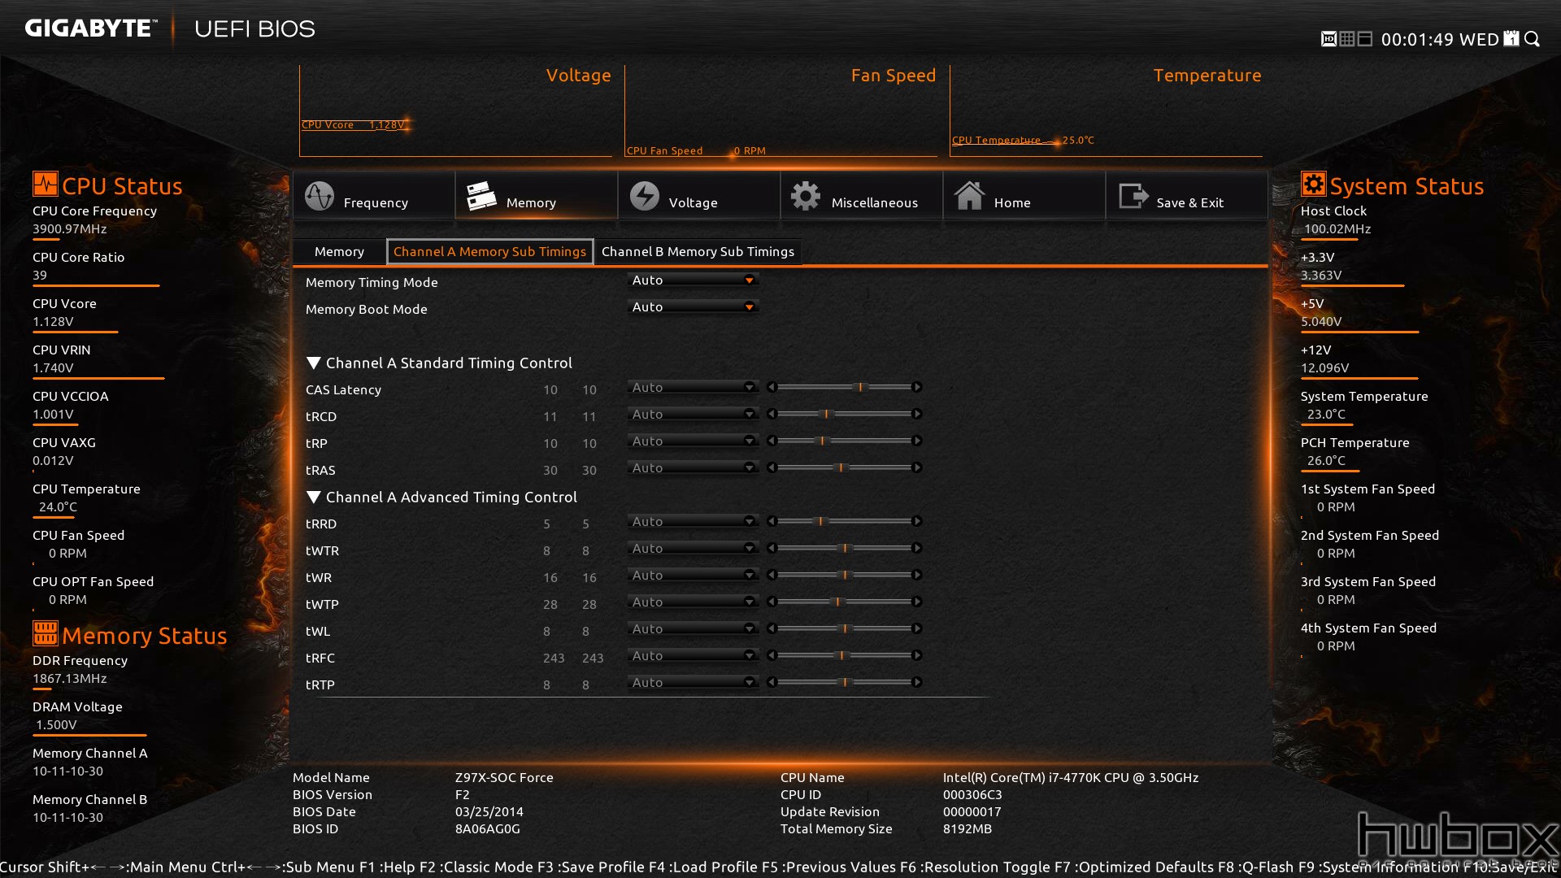Image resolution: width=1561 pixels, height=878 pixels.
Task: Select the window layout view icon
Action: [1365, 39]
